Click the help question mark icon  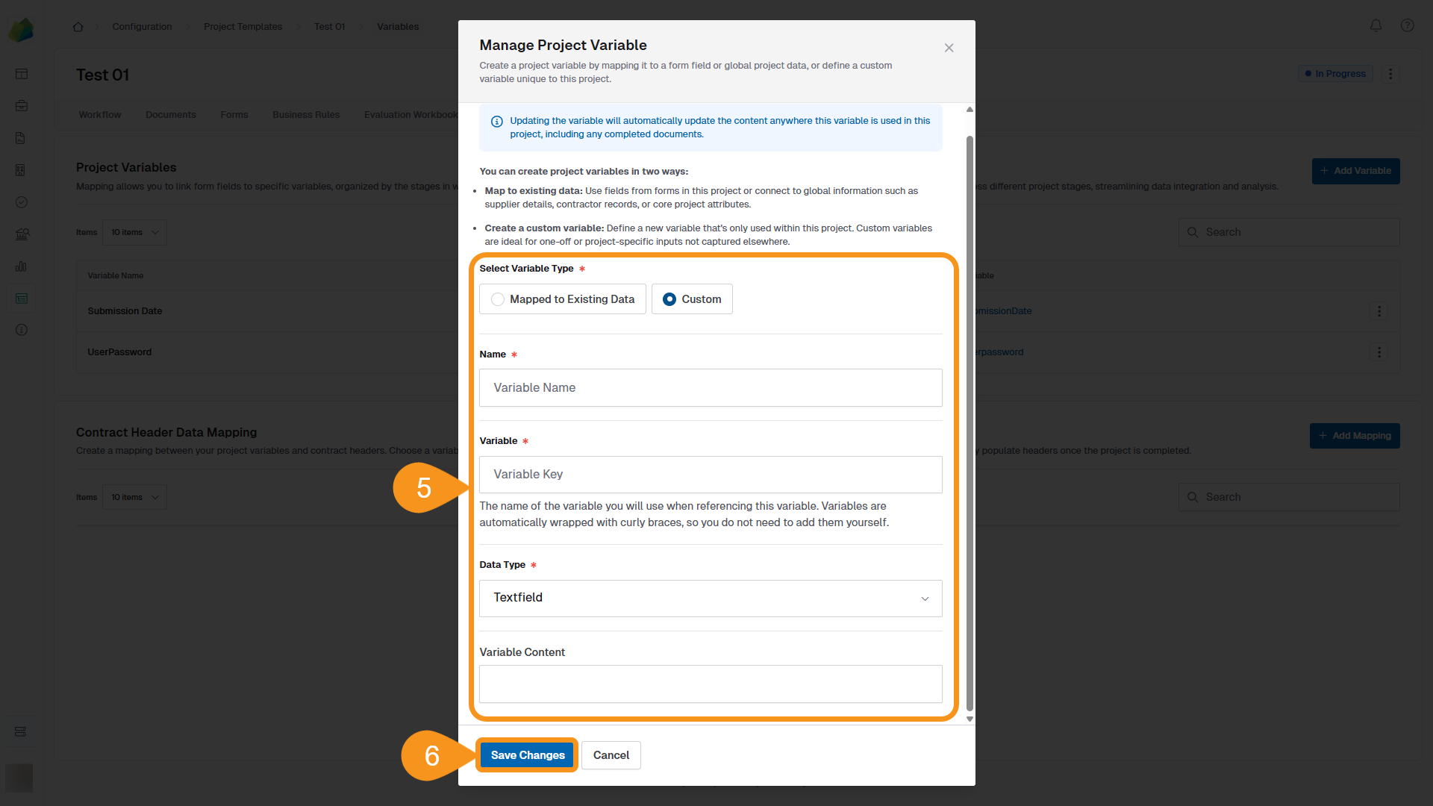coord(1408,25)
